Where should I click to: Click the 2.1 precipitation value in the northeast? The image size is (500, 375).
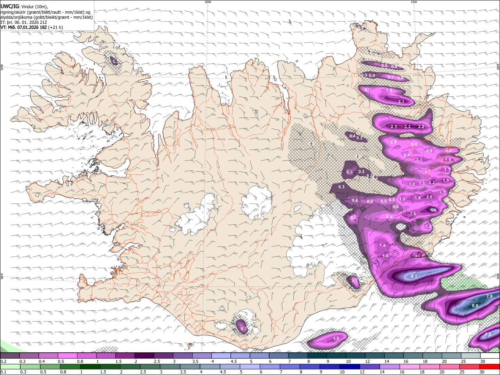401,102
